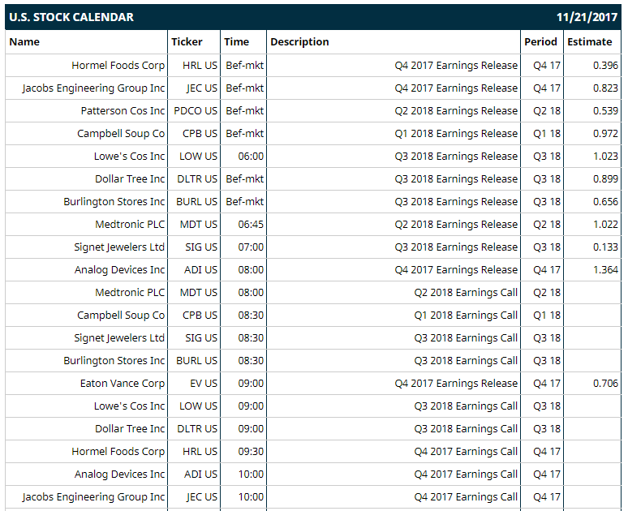Click the Ticker column header

187,42
